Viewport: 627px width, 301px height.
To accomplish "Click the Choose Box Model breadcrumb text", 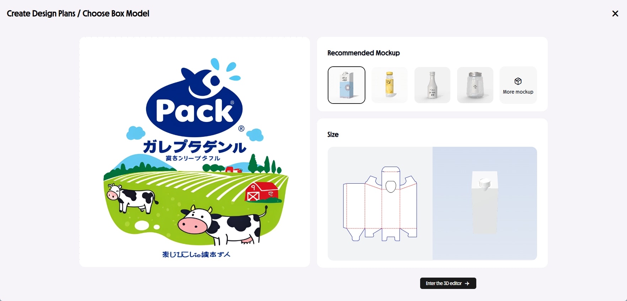I will click(116, 13).
